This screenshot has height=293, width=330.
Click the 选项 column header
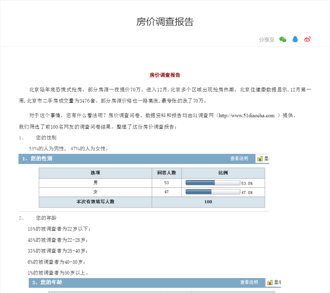pos(95,173)
